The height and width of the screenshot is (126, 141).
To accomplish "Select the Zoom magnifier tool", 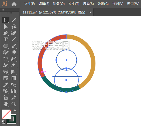I will pyautogui.click(x=14, y=104).
